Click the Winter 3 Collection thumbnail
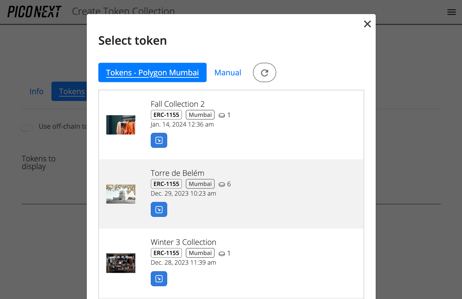Screen dimensions: 462x299 121,263
